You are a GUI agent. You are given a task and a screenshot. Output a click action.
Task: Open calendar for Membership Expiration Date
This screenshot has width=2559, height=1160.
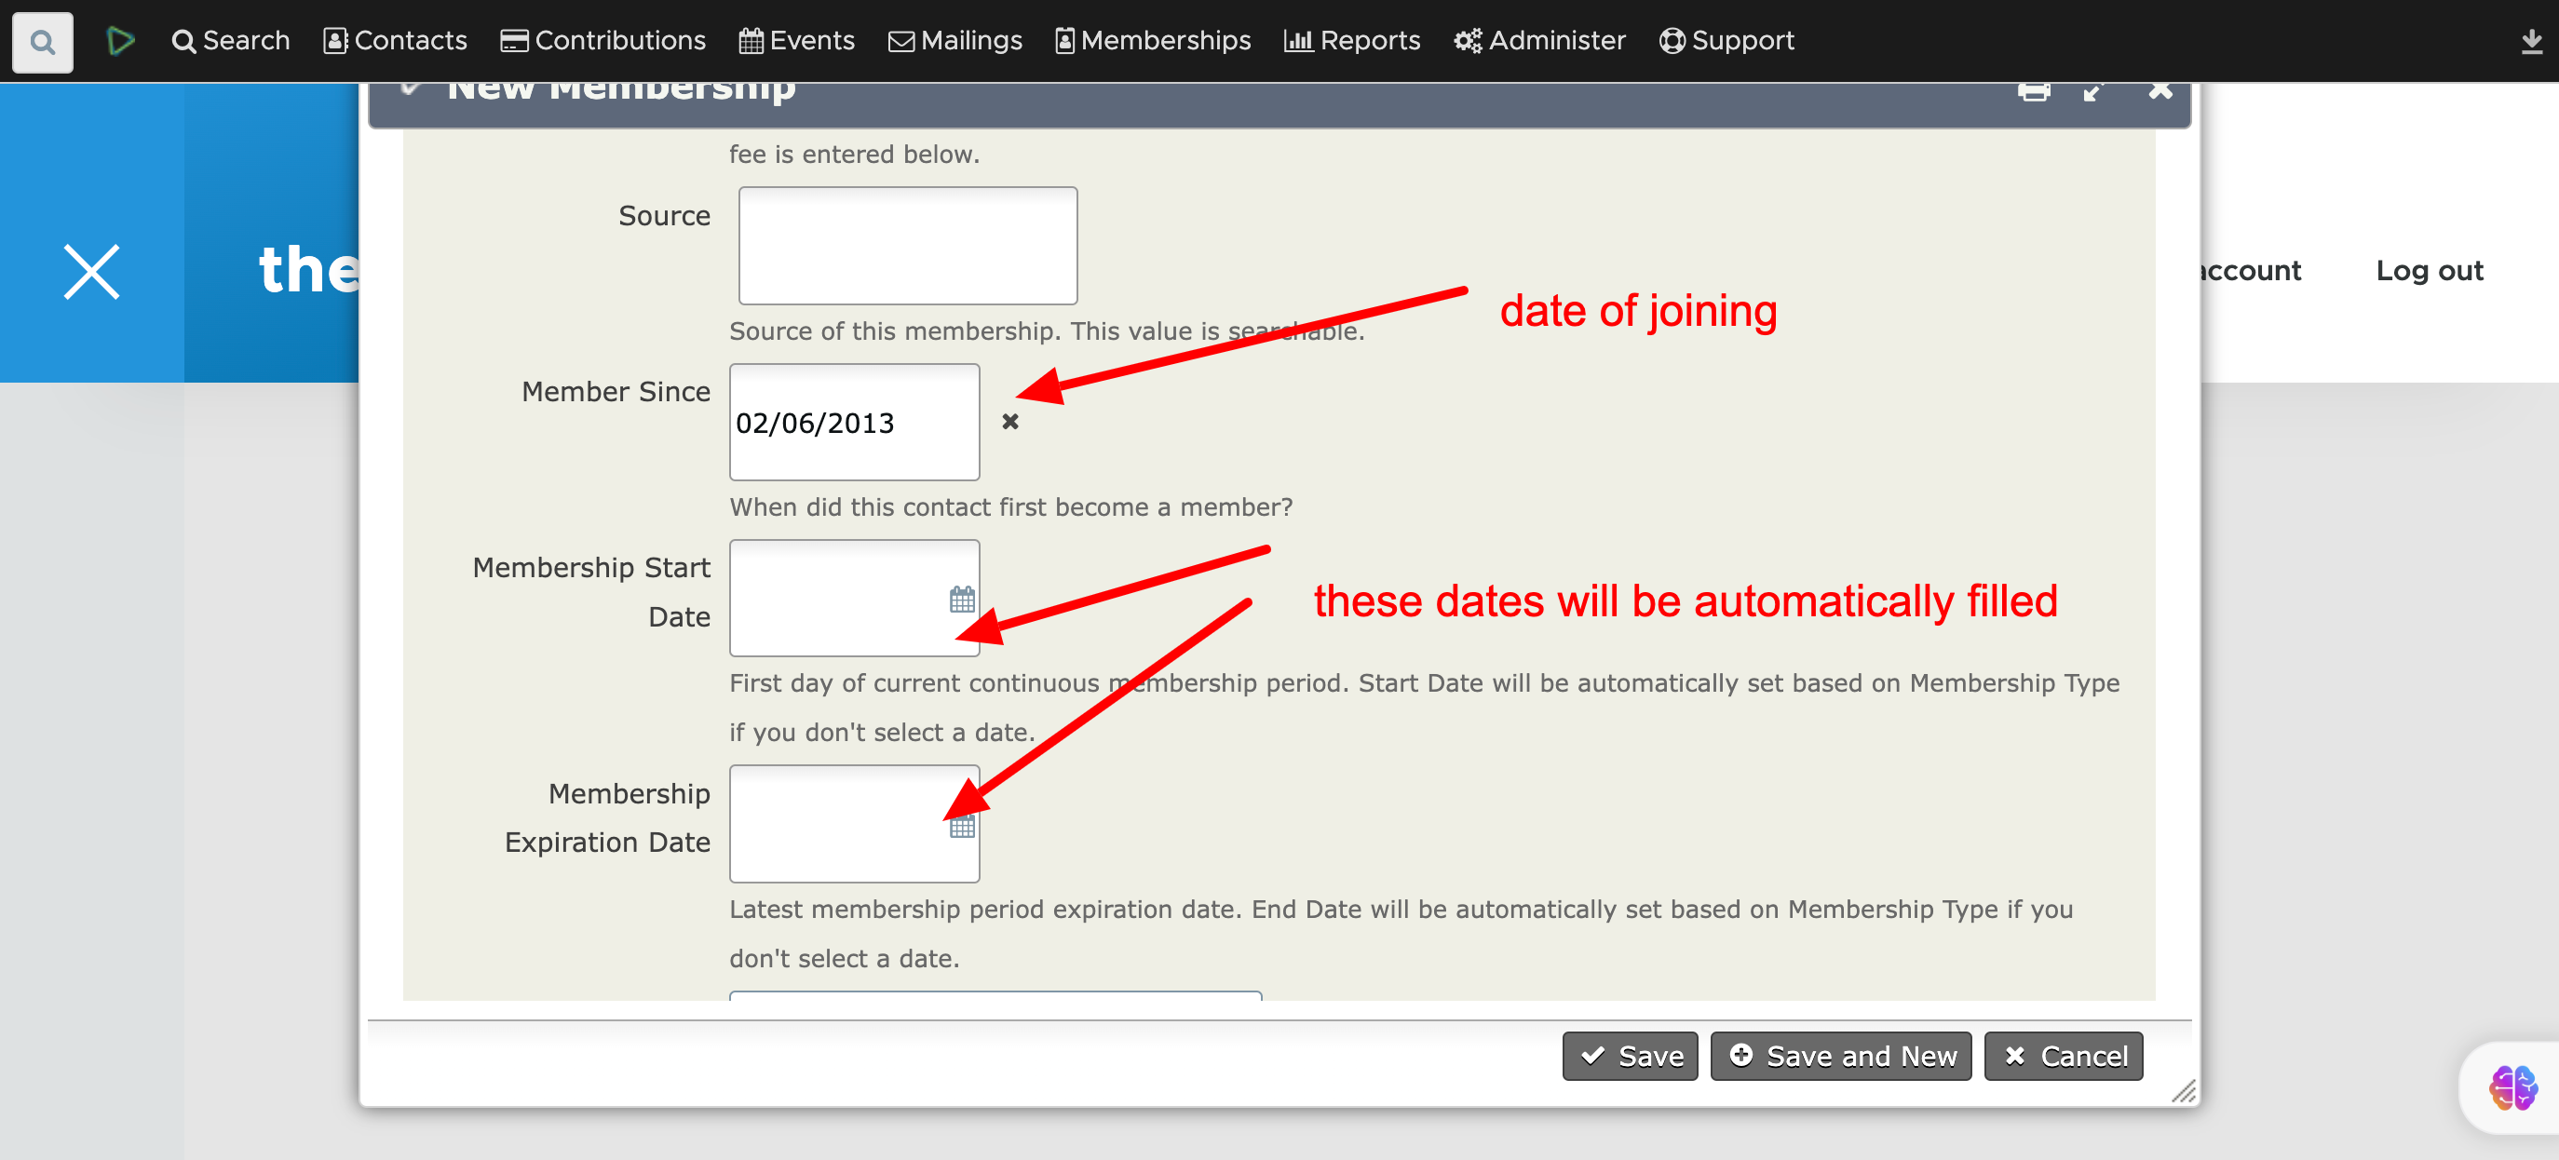point(962,825)
